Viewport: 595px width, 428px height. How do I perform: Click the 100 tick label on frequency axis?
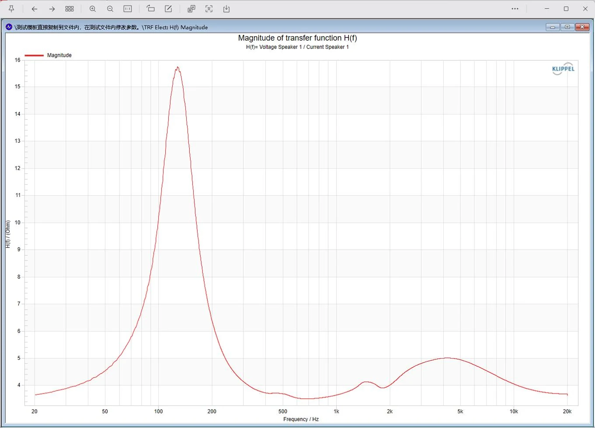pyautogui.click(x=158, y=411)
